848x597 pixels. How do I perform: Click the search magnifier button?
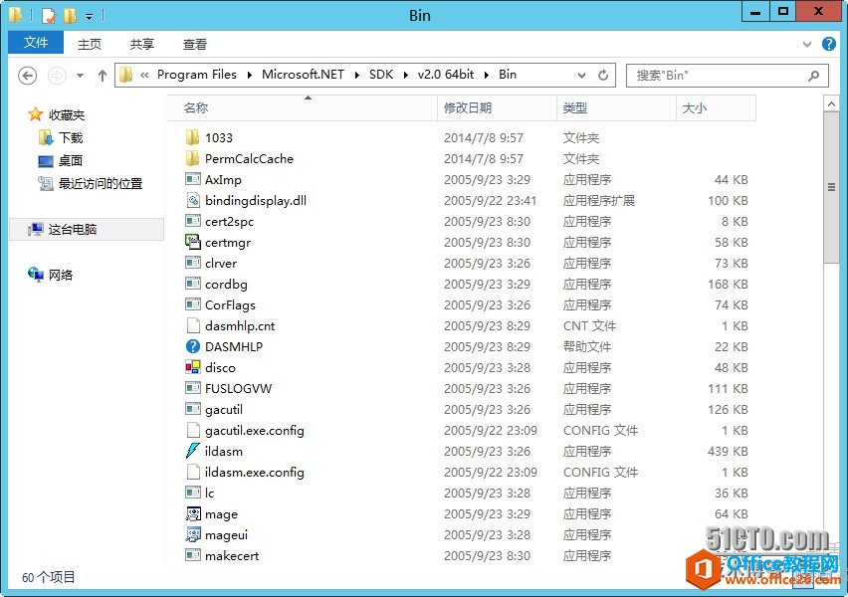813,76
